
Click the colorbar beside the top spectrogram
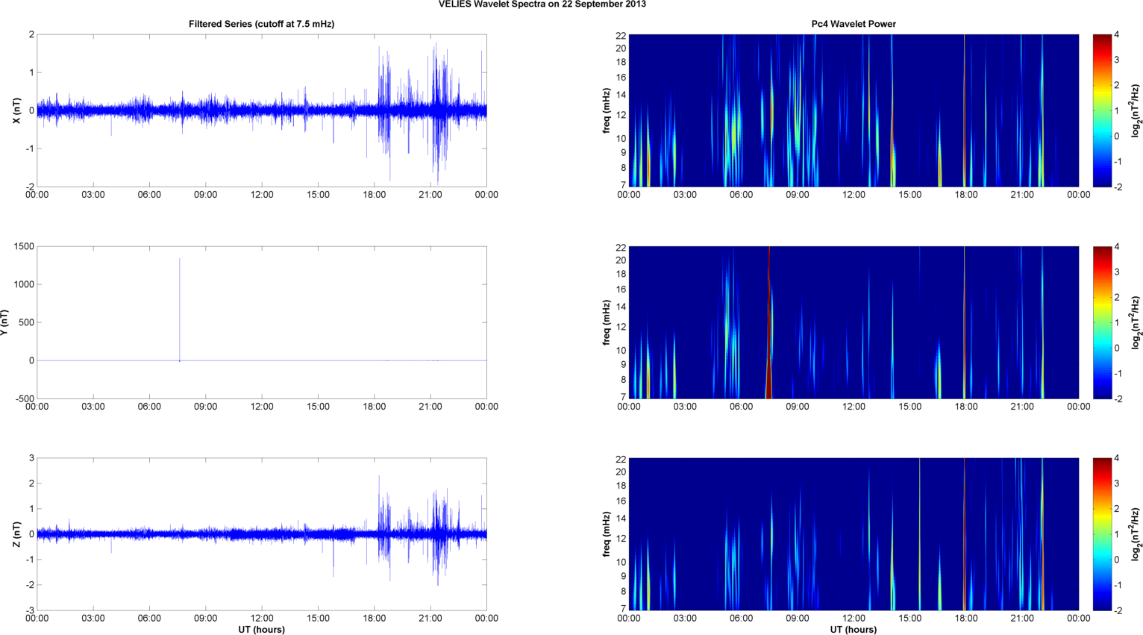(x=1102, y=110)
